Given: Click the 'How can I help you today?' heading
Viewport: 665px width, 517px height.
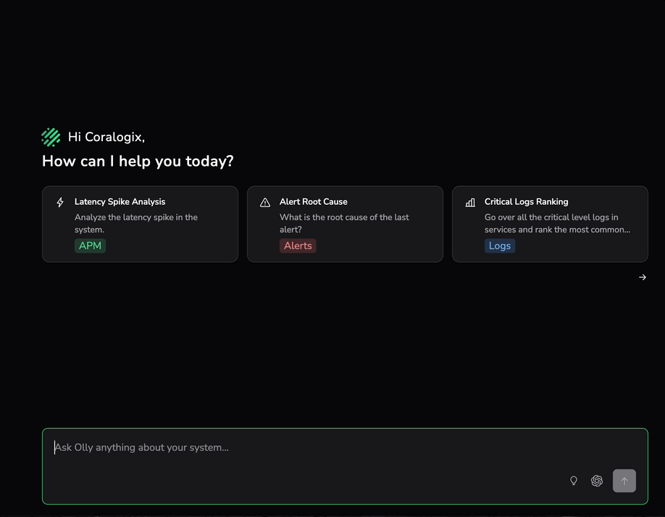Looking at the screenshot, I should pyautogui.click(x=138, y=161).
